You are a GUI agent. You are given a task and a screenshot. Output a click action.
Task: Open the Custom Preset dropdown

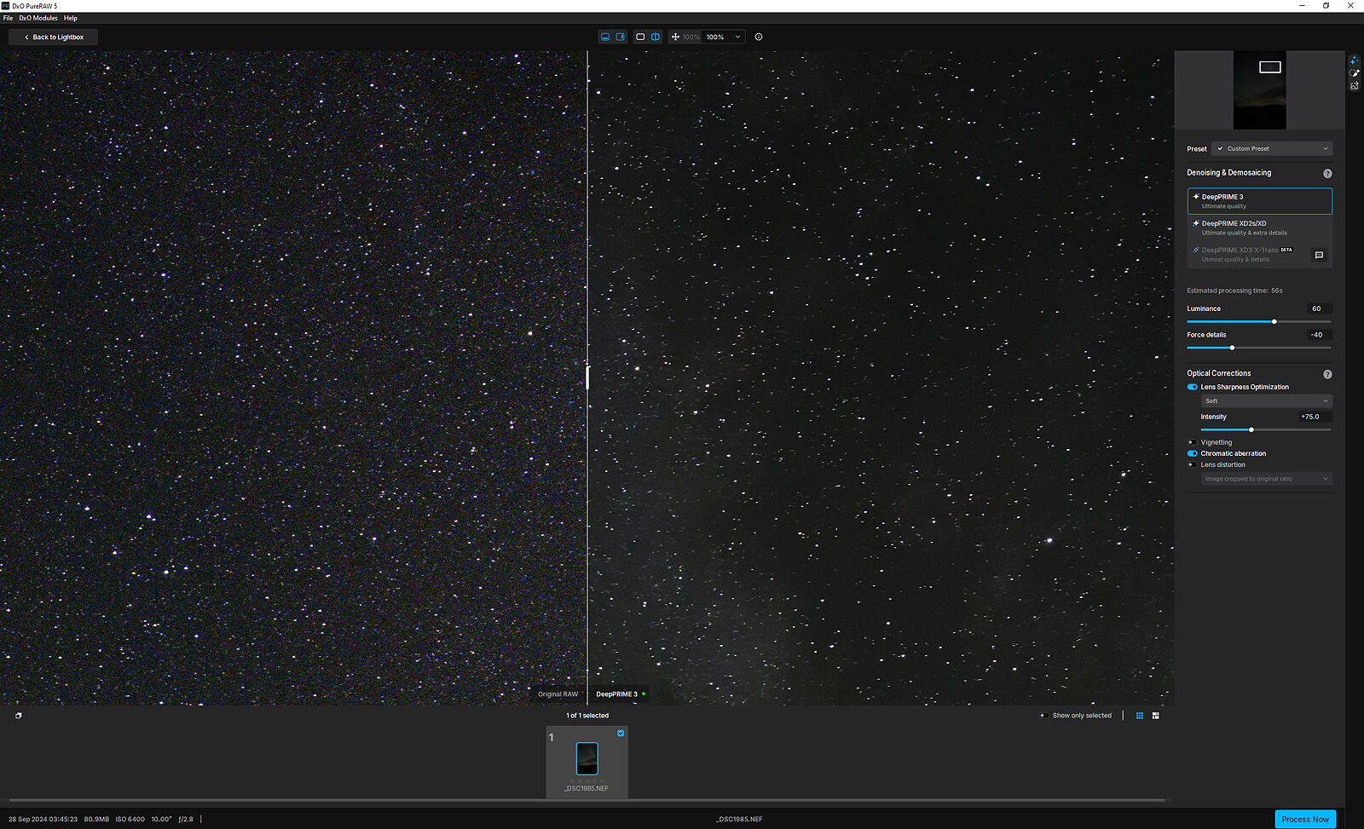tap(1272, 148)
